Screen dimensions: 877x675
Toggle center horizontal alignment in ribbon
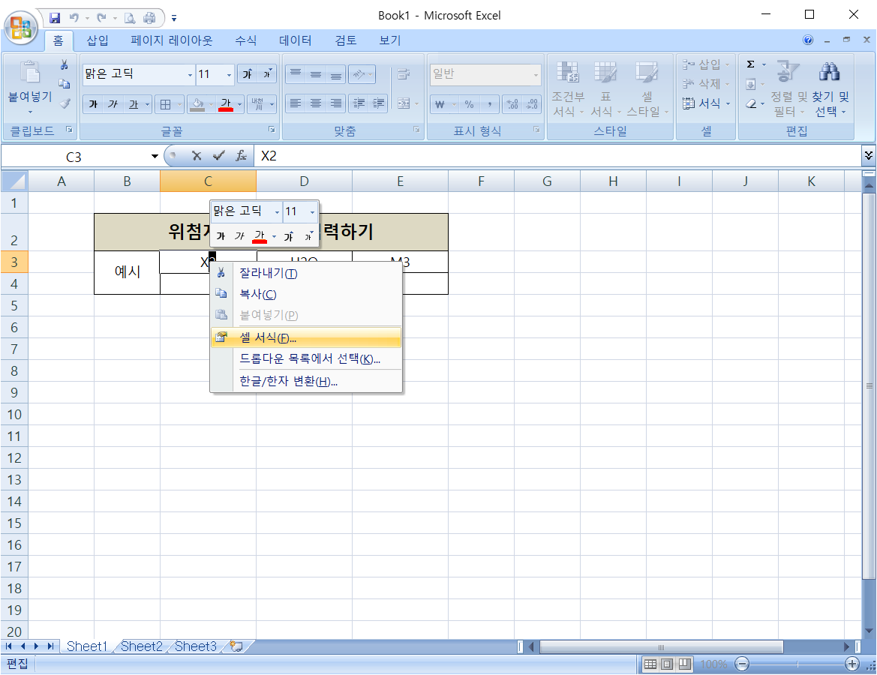point(315,103)
